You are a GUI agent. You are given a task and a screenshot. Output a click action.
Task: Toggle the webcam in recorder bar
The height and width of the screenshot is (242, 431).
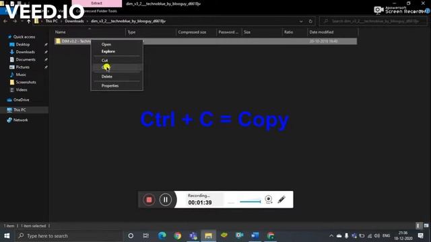click(x=269, y=199)
